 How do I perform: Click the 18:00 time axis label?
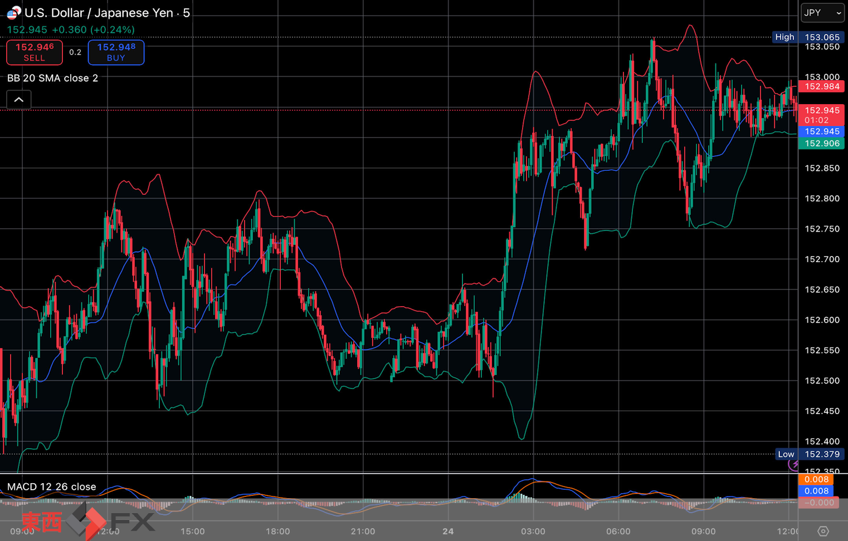pos(277,531)
